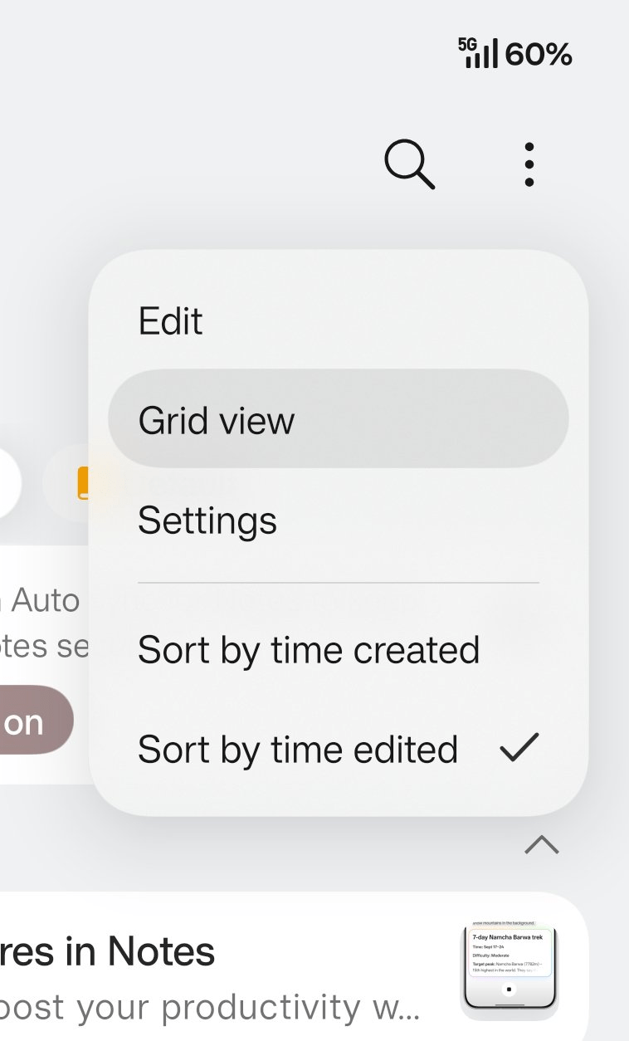Open the note titled "…res in Notes"
Viewport: 629px width, 1041px height.
pos(108,951)
